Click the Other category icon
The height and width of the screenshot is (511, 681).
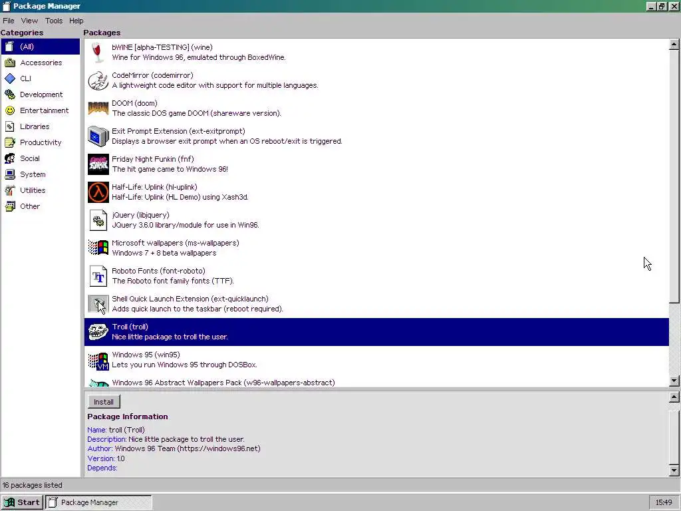tap(10, 206)
